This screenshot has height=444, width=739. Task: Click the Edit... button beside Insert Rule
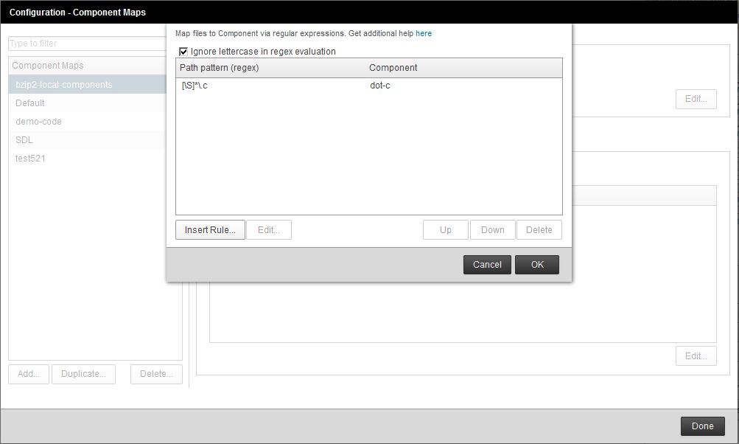click(269, 230)
